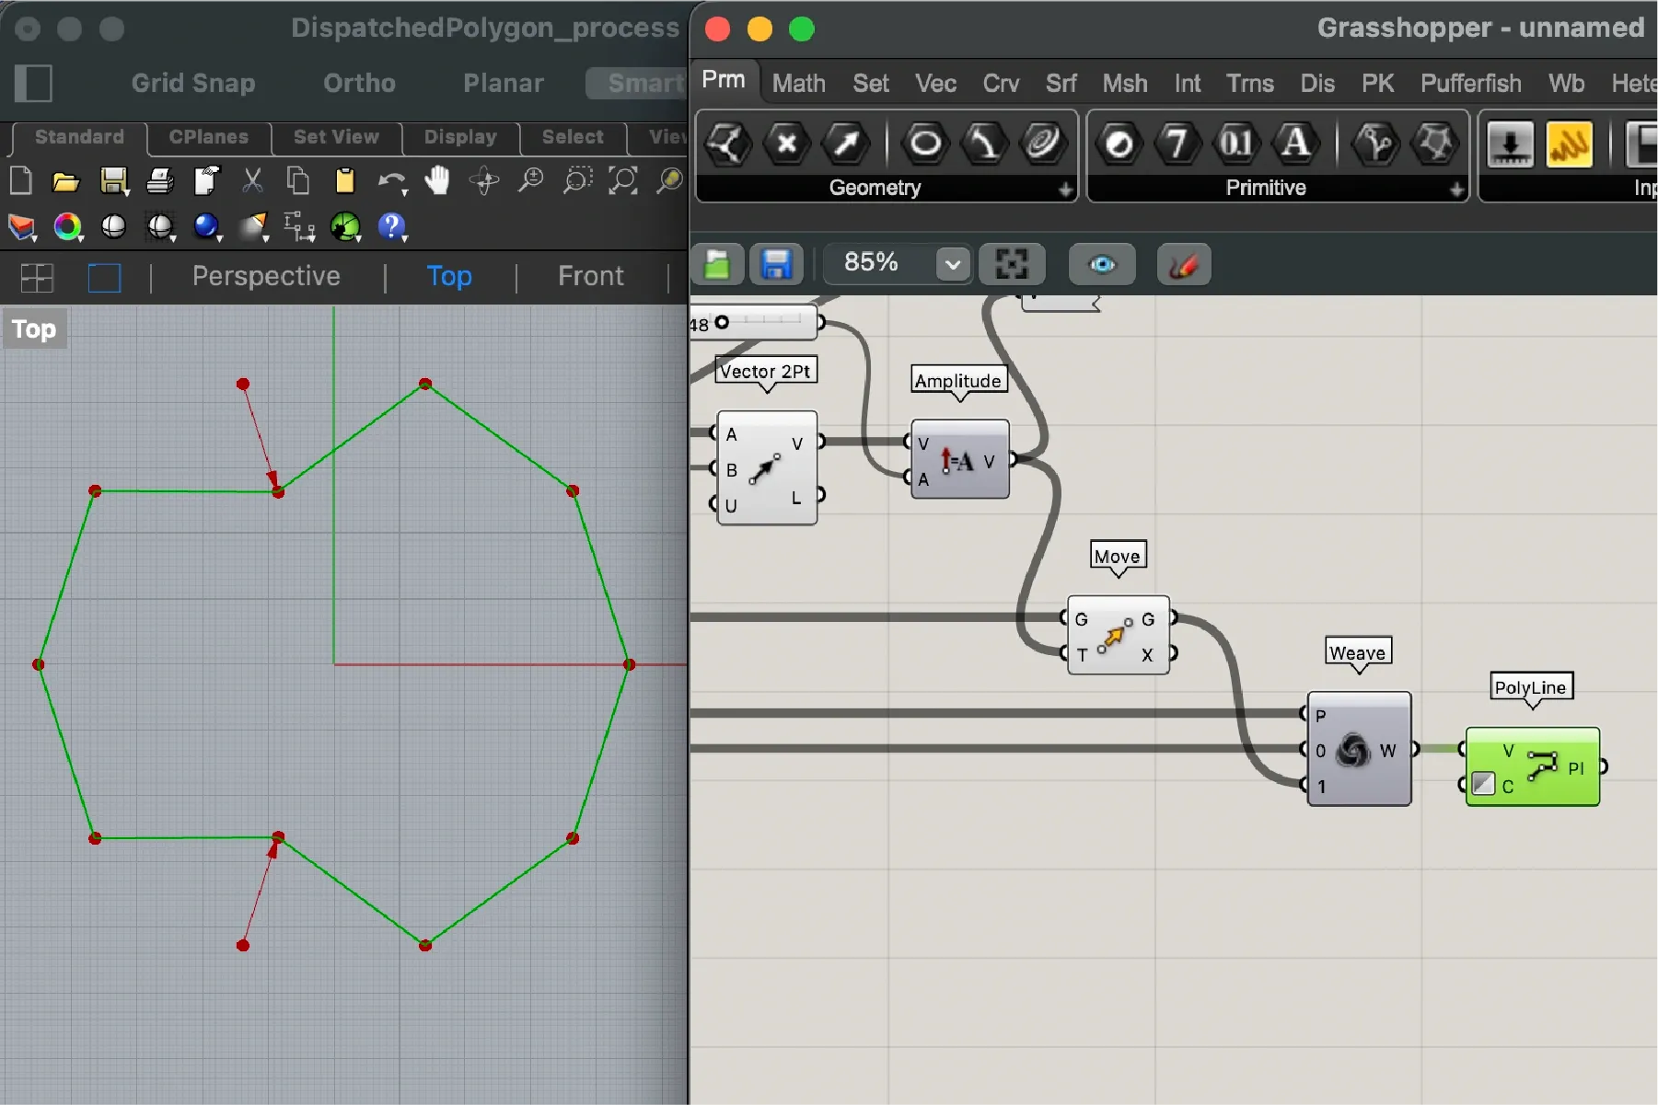Toggle the canvas preview eye button
This screenshot has height=1105, width=1658.
[1101, 265]
